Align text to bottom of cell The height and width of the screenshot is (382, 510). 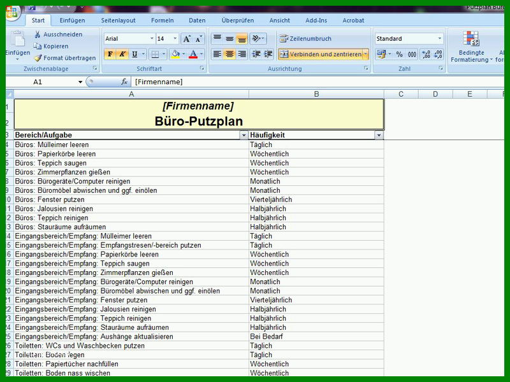(242, 39)
